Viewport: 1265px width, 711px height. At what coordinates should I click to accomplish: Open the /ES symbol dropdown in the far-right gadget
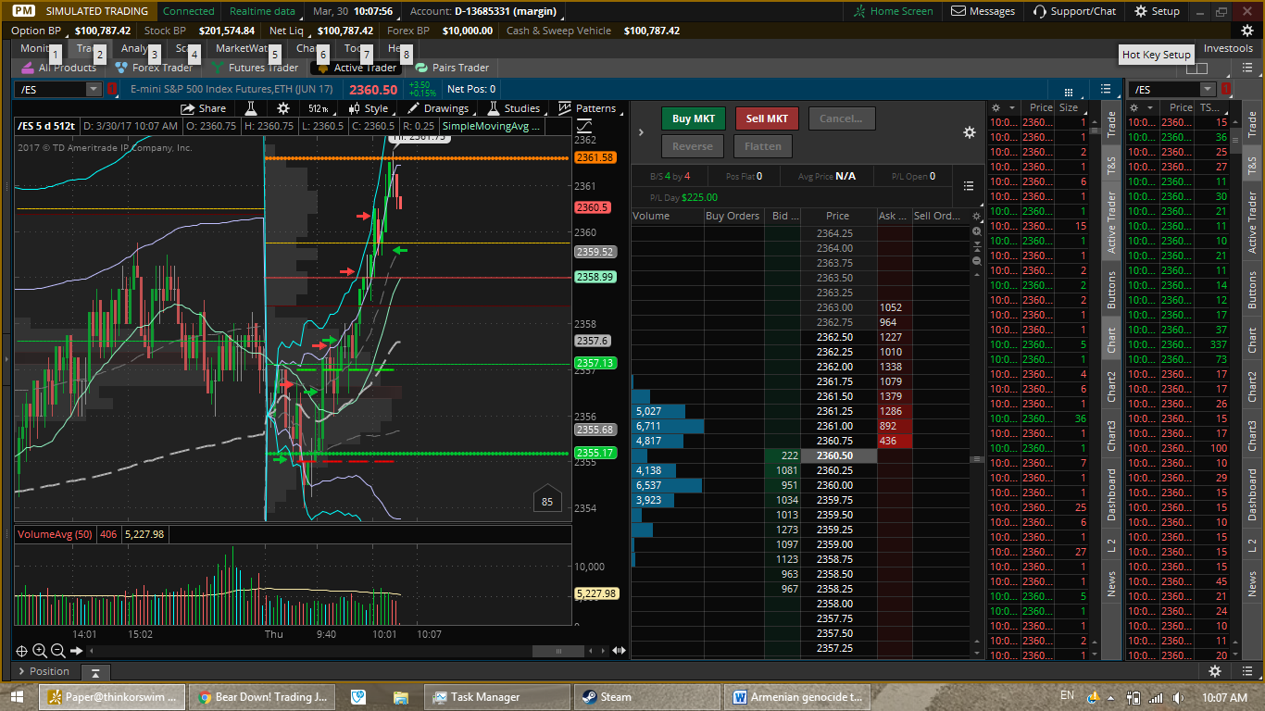click(1208, 89)
